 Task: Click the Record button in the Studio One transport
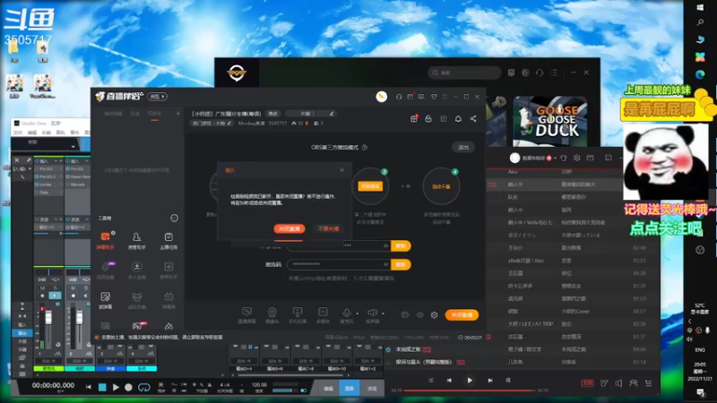(x=128, y=388)
